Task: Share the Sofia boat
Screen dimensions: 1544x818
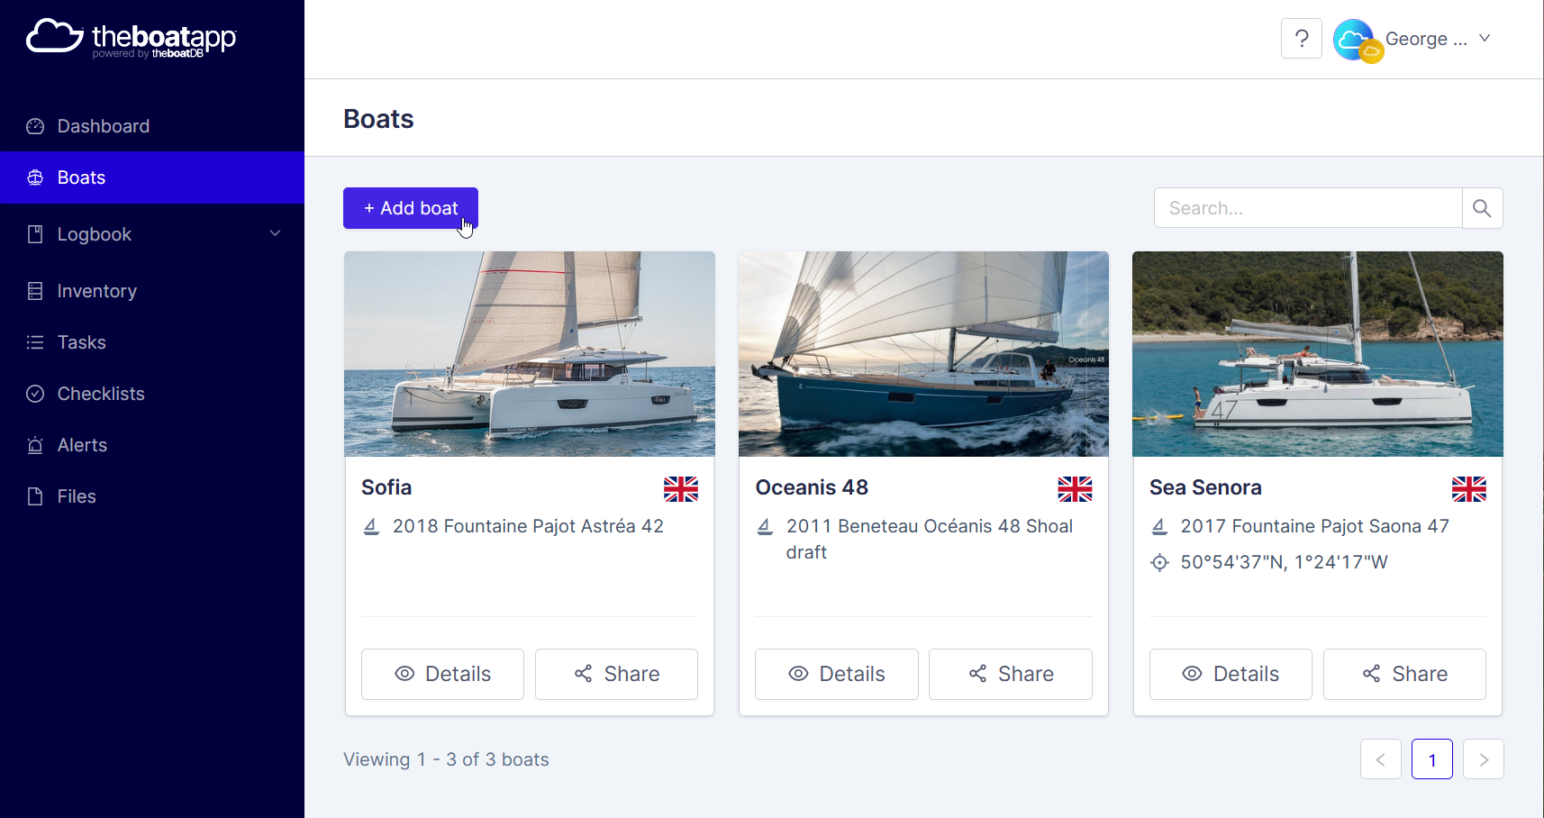Action: [x=616, y=674]
